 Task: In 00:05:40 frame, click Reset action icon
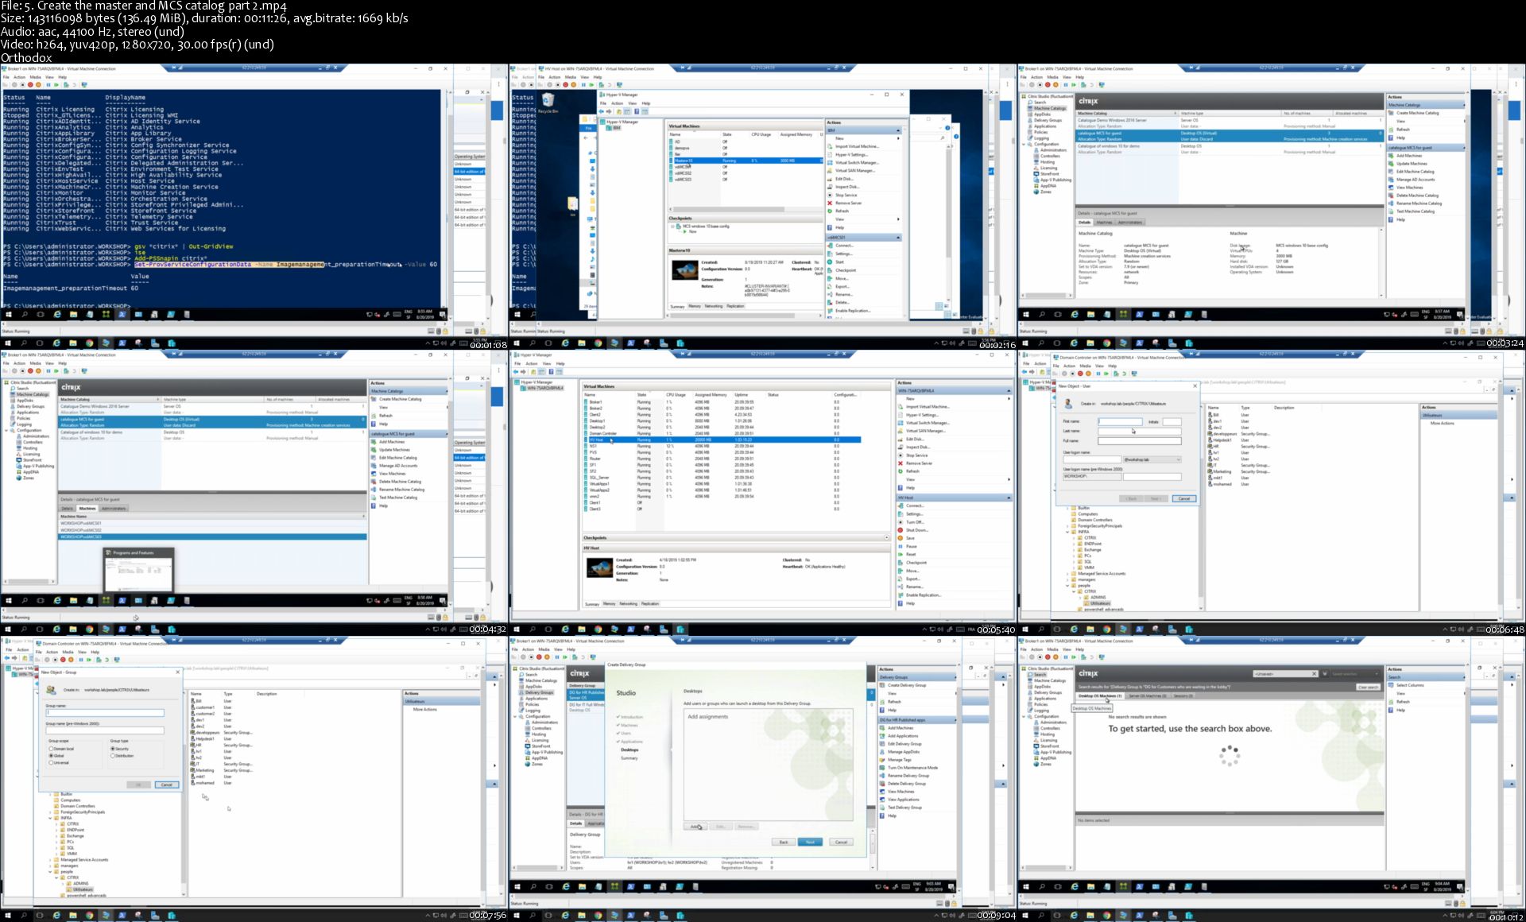pos(900,555)
